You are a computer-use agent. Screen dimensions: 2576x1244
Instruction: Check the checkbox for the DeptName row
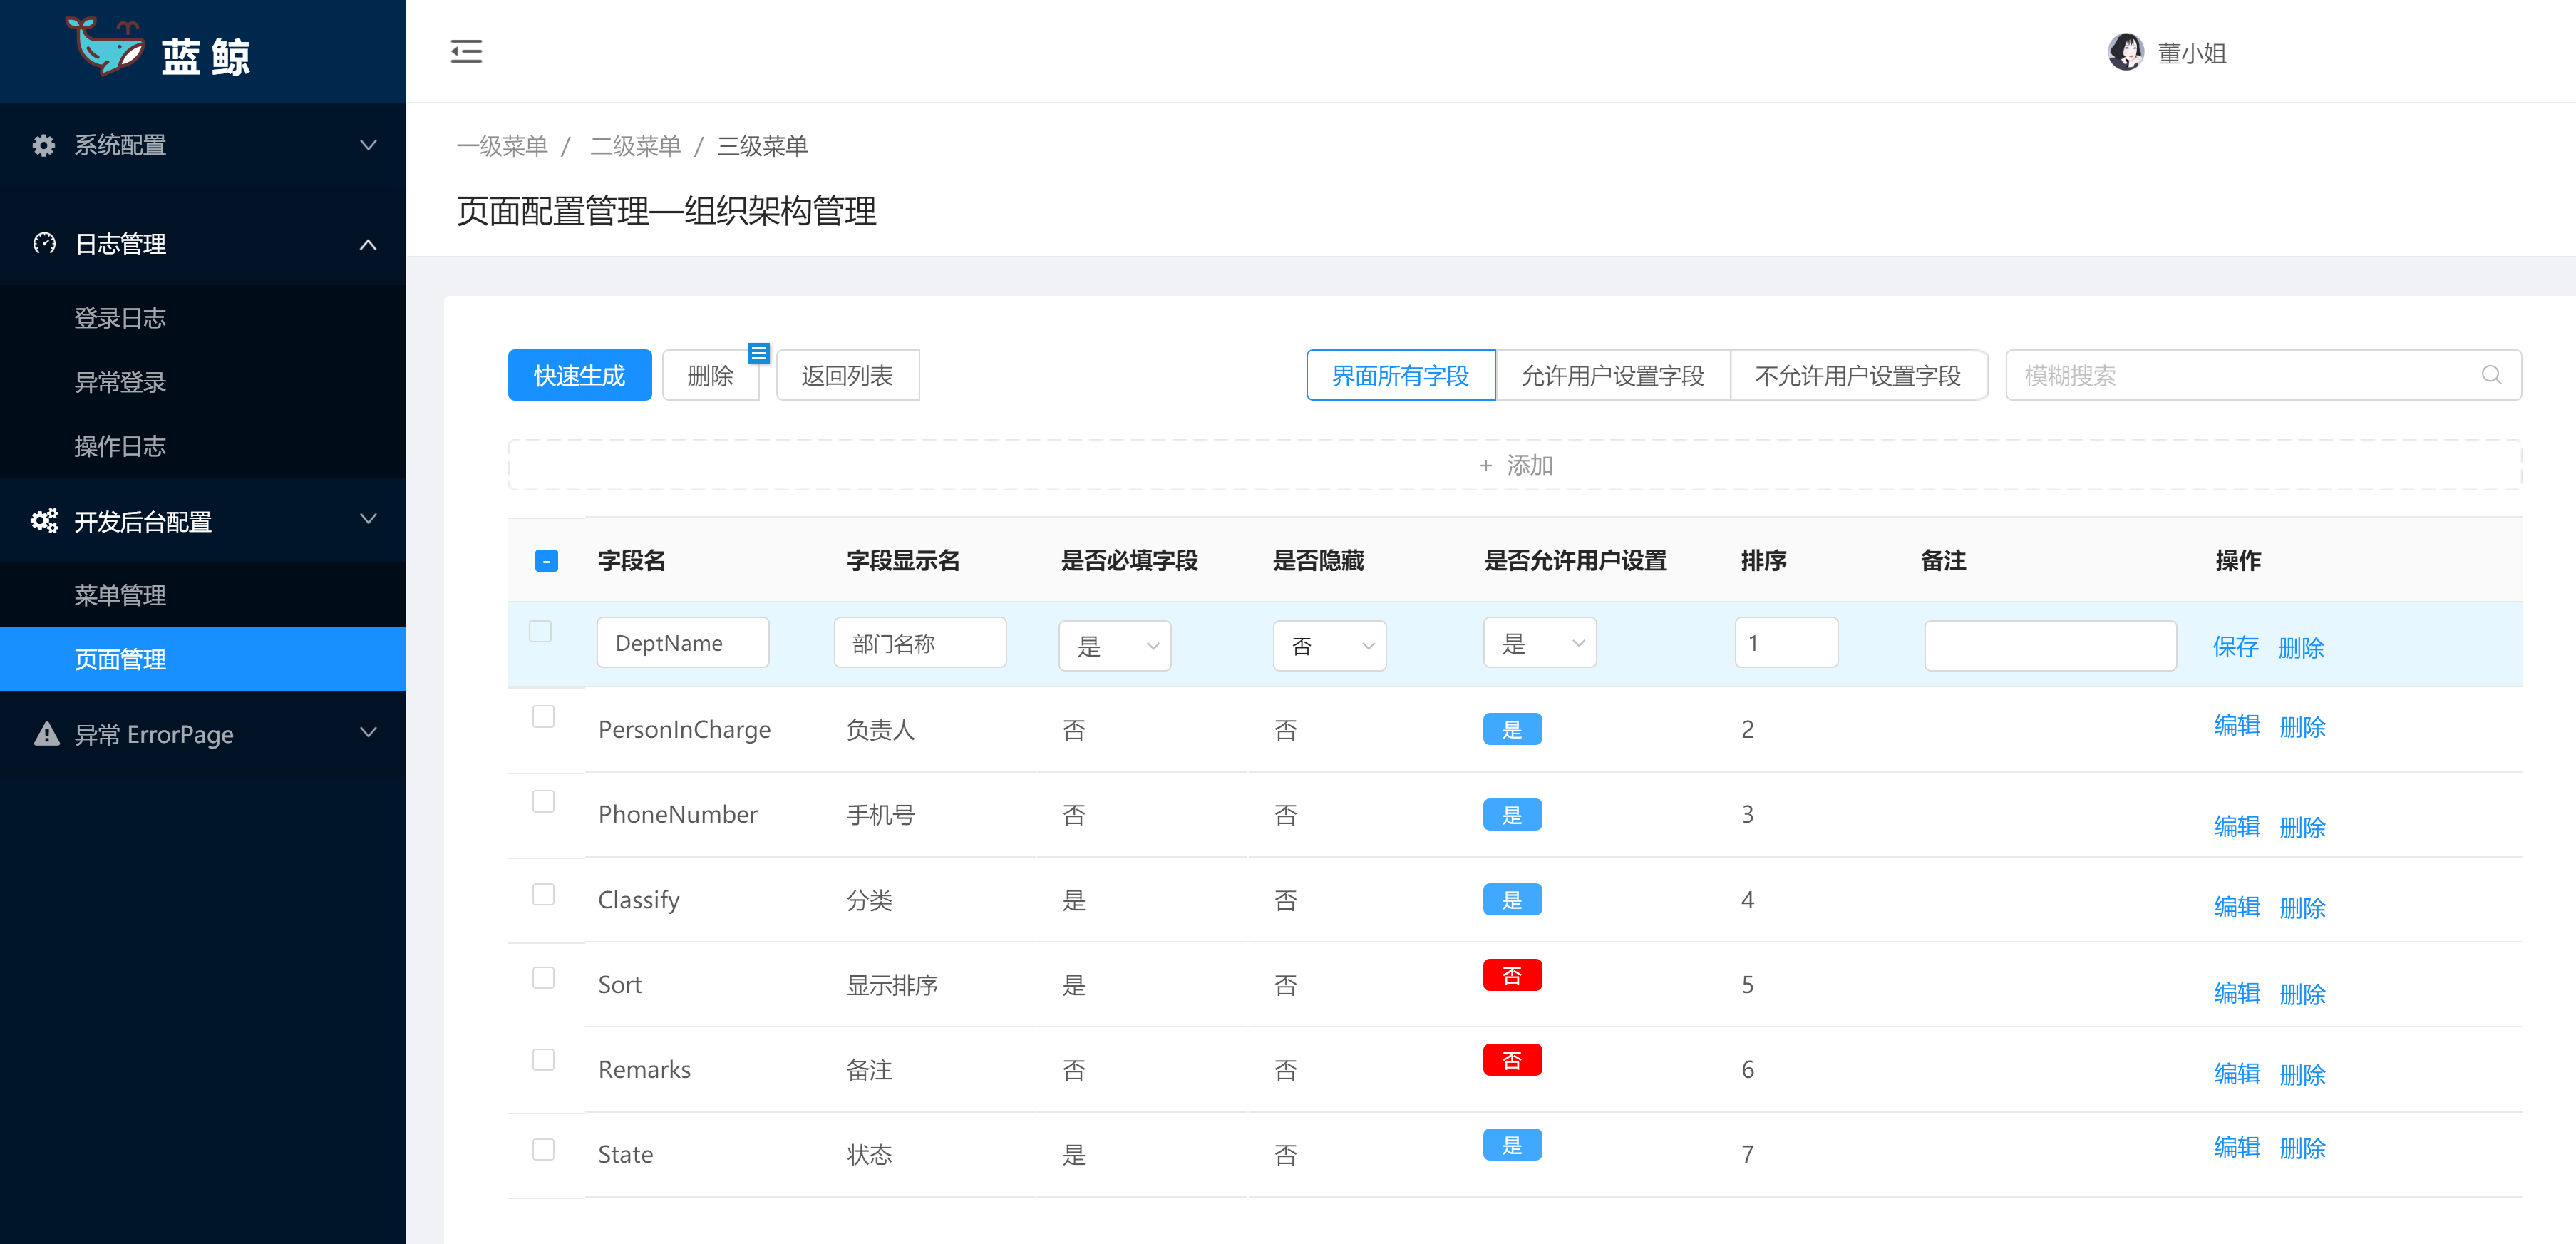(x=540, y=631)
